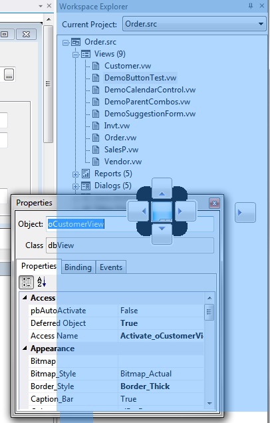The image size is (270, 423).
Task: Switch to the Binding tab
Action: pos(78,267)
